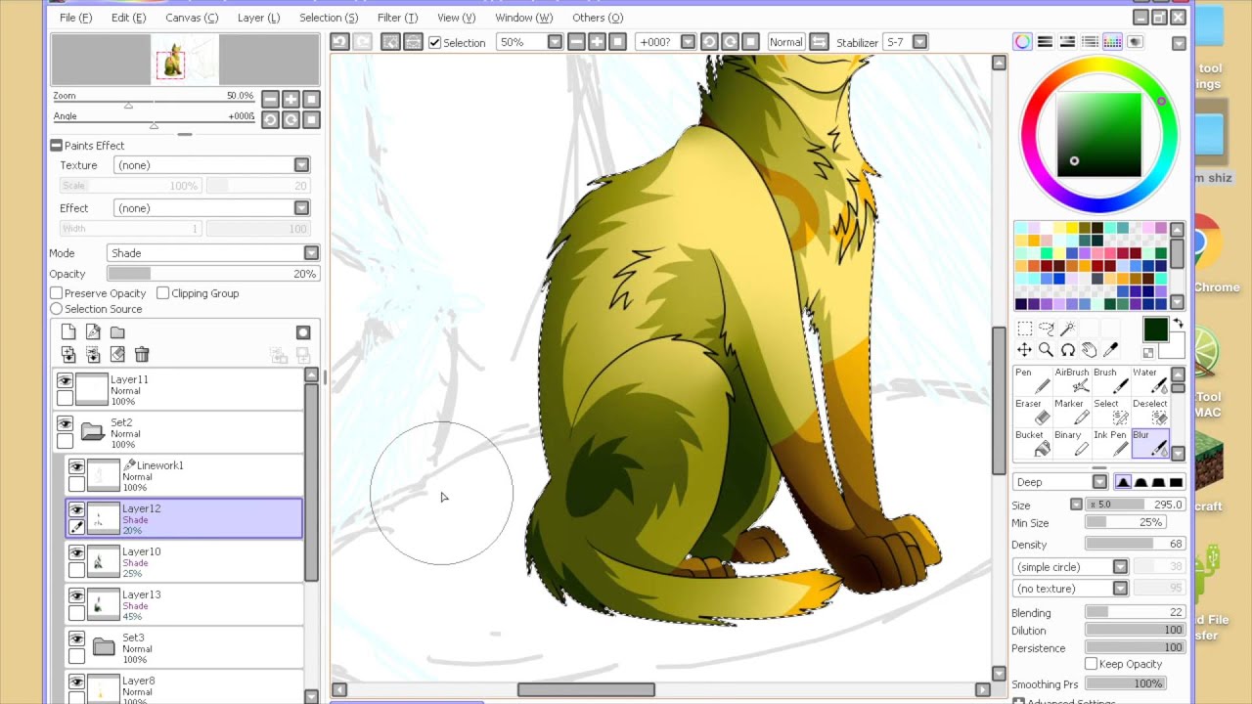
Task: Open the Layer menu
Action: [258, 18]
